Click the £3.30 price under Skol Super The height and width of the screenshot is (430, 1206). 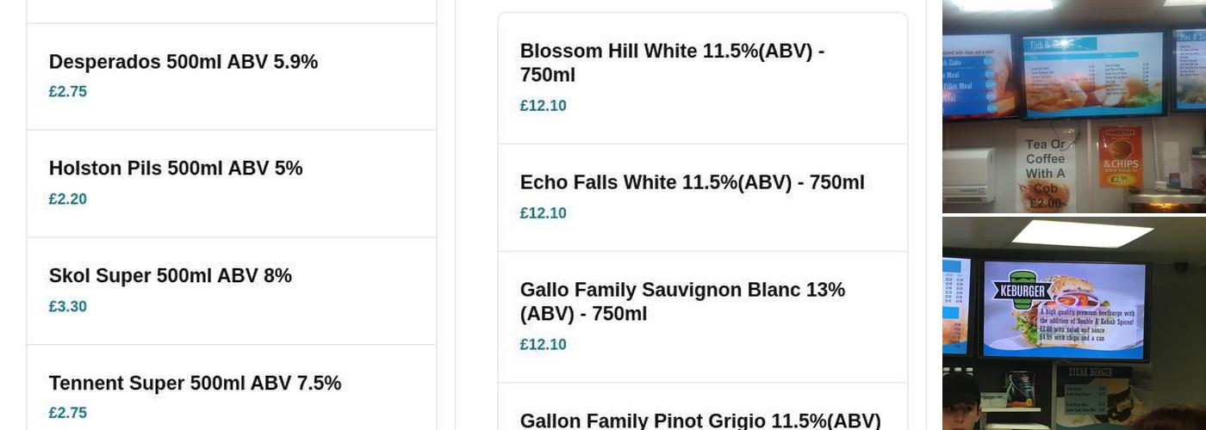68,307
